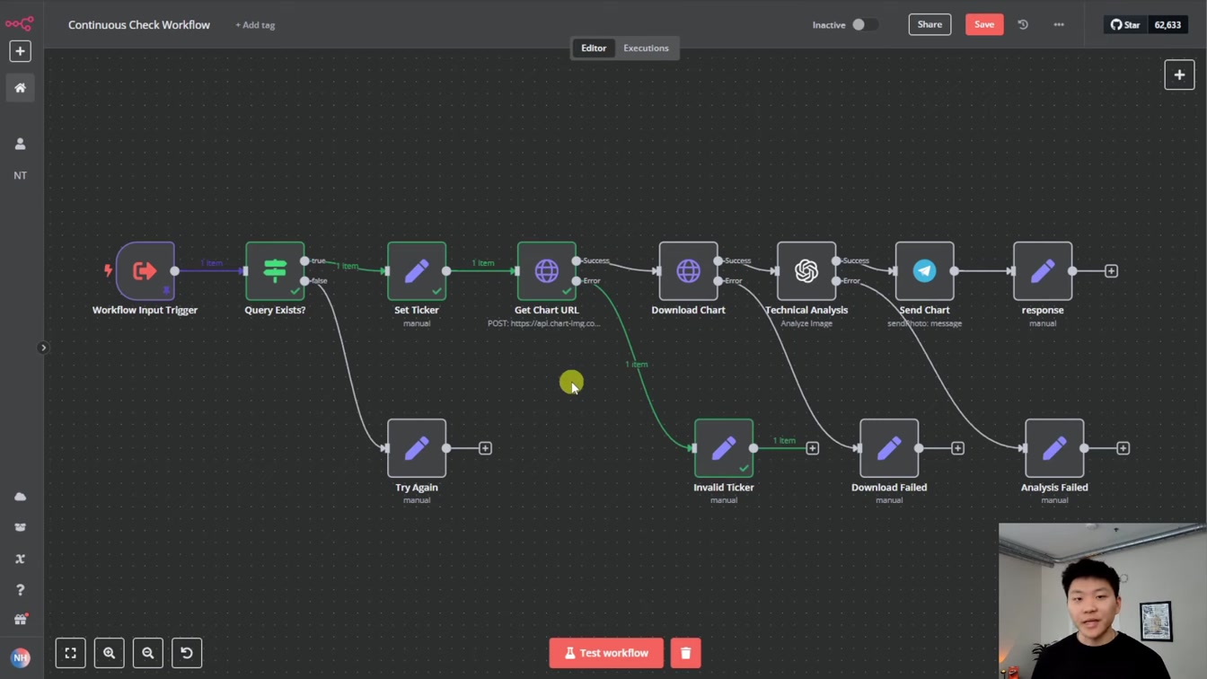This screenshot has width=1207, height=679.
Task: Open the help question mark icon
Action: pyautogui.click(x=20, y=590)
